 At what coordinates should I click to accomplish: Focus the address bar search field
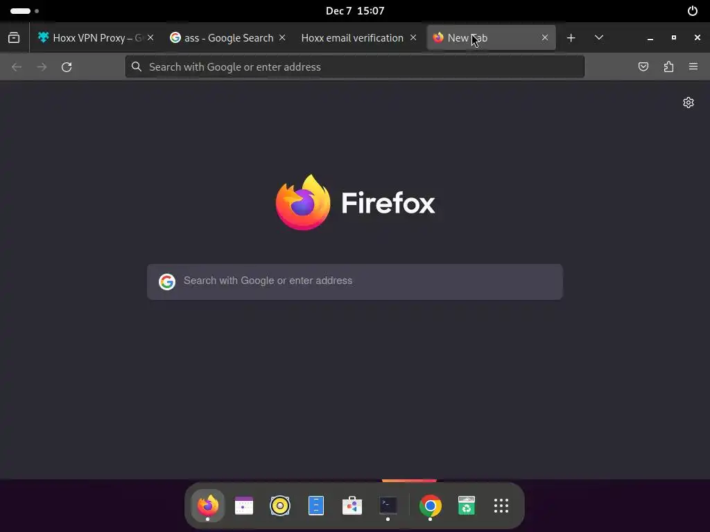point(354,67)
